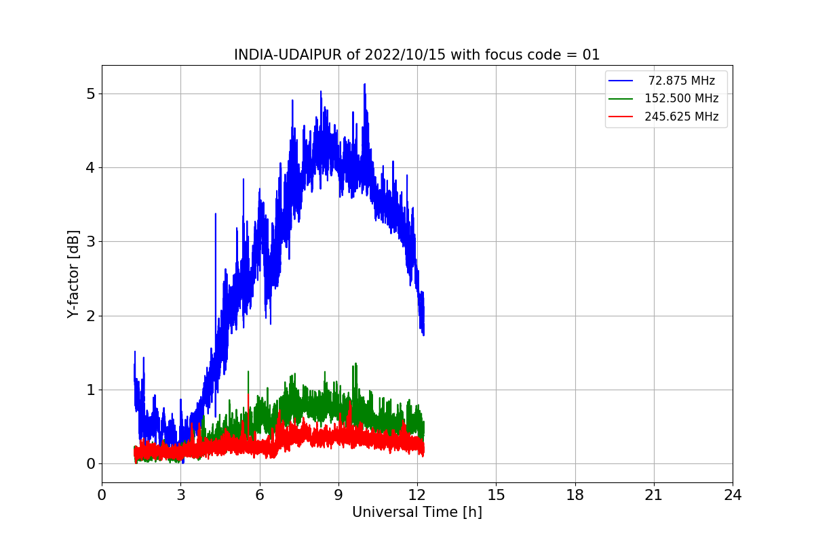Click the 'Y-factor [dB]' axis label

[x=73, y=274]
